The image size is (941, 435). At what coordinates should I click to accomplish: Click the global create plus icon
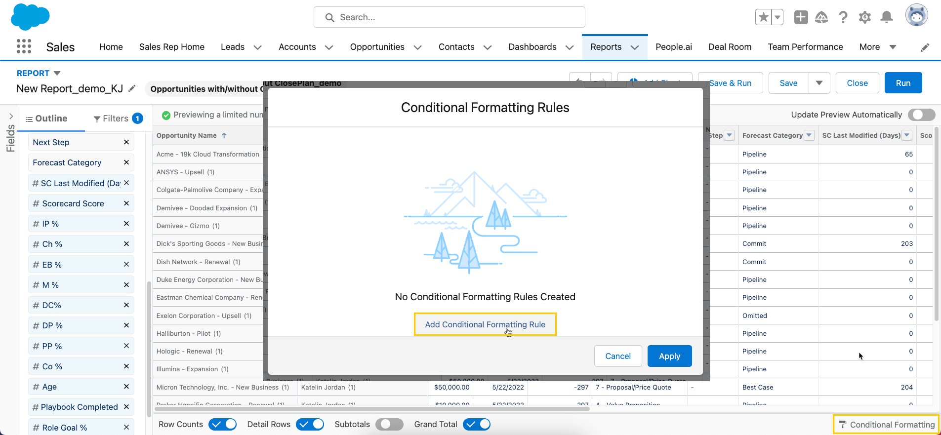point(801,17)
